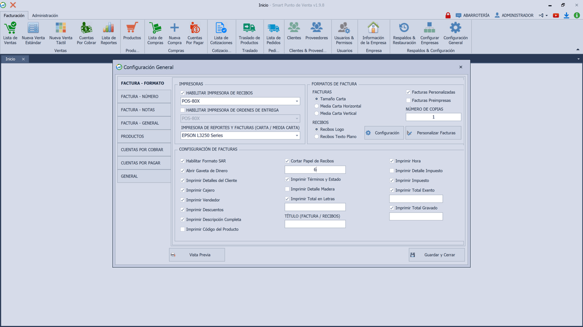Image resolution: width=583 pixels, height=327 pixels.
Task: Open Productos cart icon
Action: pos(132,31)
